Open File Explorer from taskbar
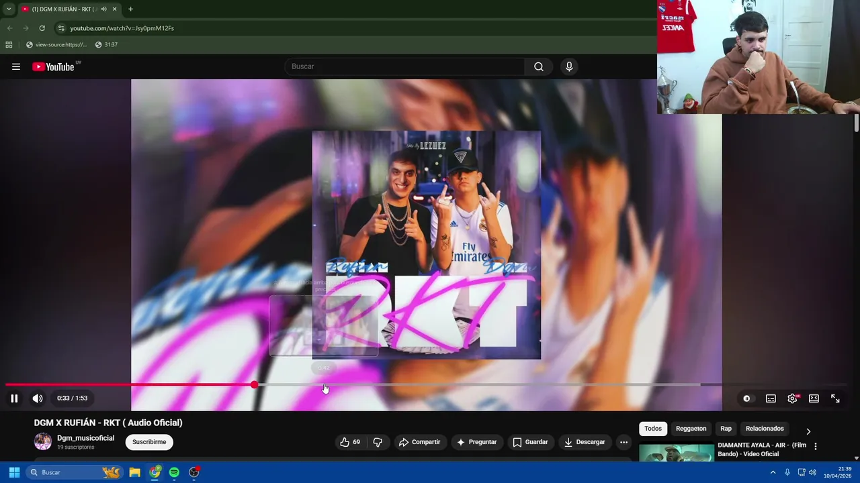Screen dimensions: 860x483 [134, 472]
